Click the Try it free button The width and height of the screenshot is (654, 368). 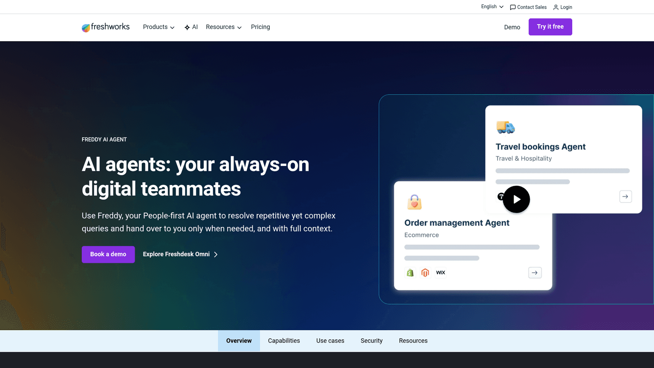click(550, 27)
